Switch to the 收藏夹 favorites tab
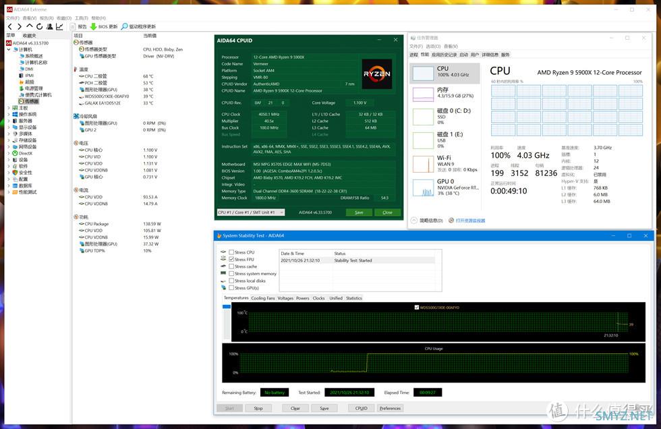 point(29,36)
